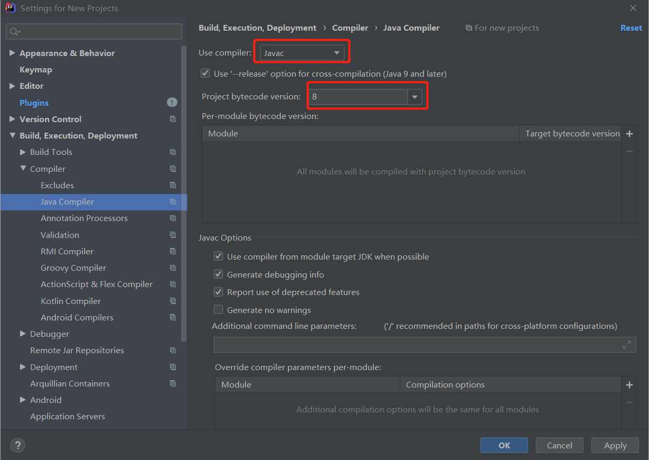Expand Appearance & Behavior section
This screenshot has width=649, height=460.
12,53
